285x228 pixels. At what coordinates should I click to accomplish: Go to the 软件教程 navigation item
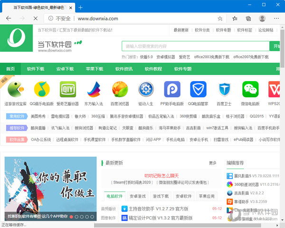point(154,69)
